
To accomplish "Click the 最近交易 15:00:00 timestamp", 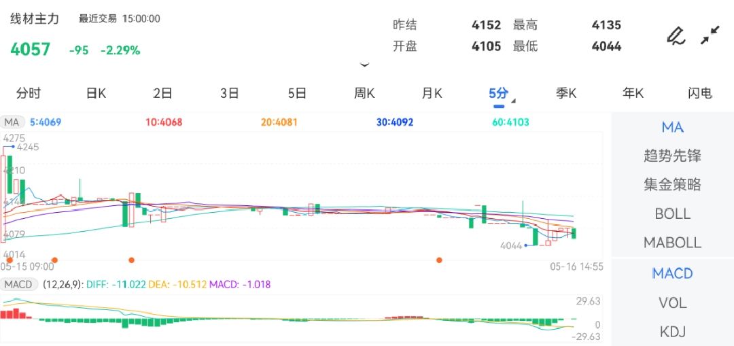I will [120, 19].
